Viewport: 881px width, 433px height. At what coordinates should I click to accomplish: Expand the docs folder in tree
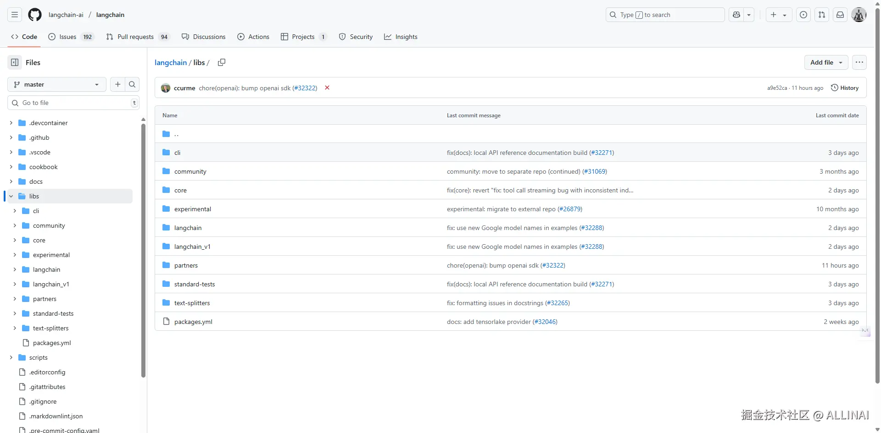pos(11,181)
